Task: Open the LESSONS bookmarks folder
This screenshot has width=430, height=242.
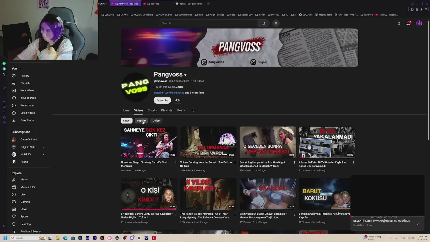Action: pos(108,15)
